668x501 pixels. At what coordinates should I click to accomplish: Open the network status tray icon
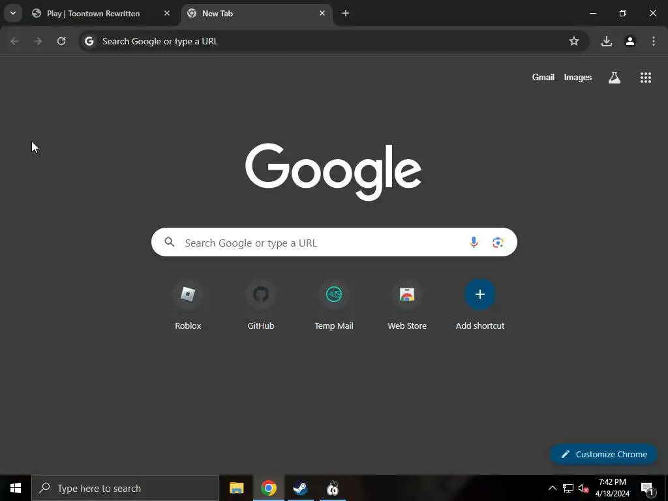click(x=568, y=488)
